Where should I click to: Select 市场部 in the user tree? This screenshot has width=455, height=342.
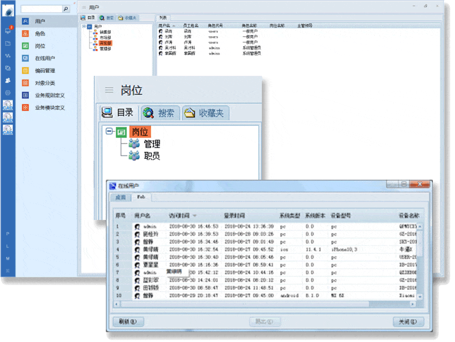[x=105, y=38]
